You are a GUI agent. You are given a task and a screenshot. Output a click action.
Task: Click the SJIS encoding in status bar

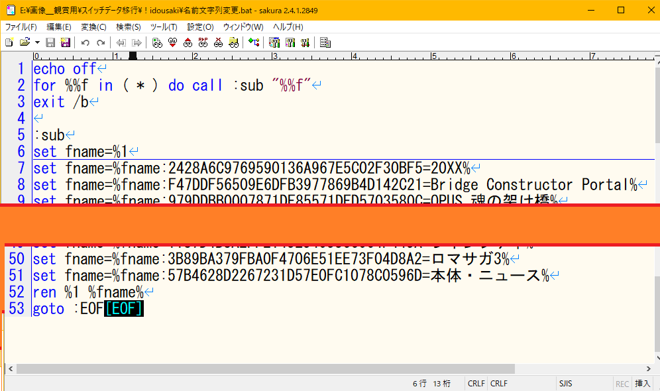click(x=566, y=384)
